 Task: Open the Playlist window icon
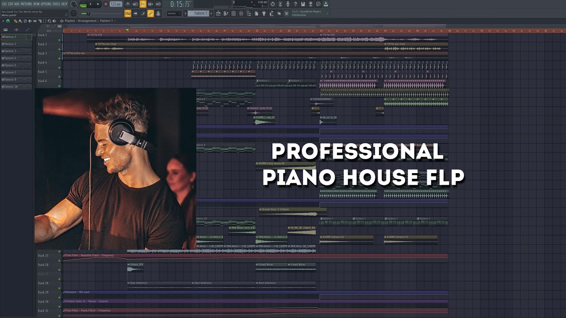coord(218,13)
